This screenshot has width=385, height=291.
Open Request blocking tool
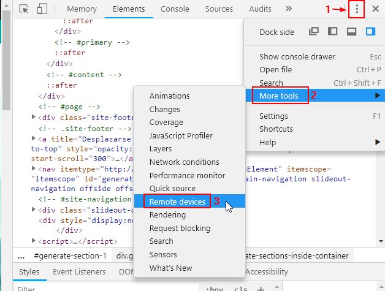pyautogui.click(x=189, y=228)
